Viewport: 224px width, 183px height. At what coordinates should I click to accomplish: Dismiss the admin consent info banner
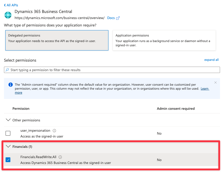click(216, 83)
